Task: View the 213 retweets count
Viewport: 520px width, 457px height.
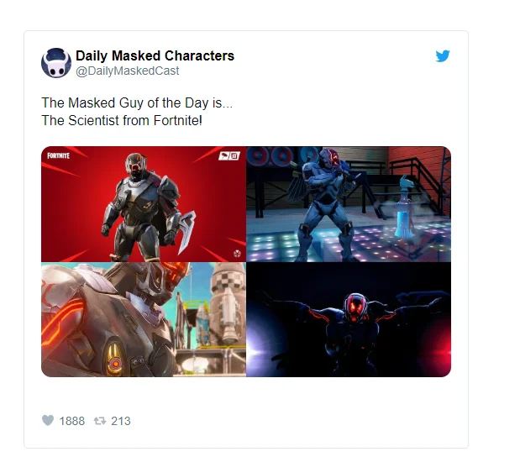Action: [x=121, y=421]
